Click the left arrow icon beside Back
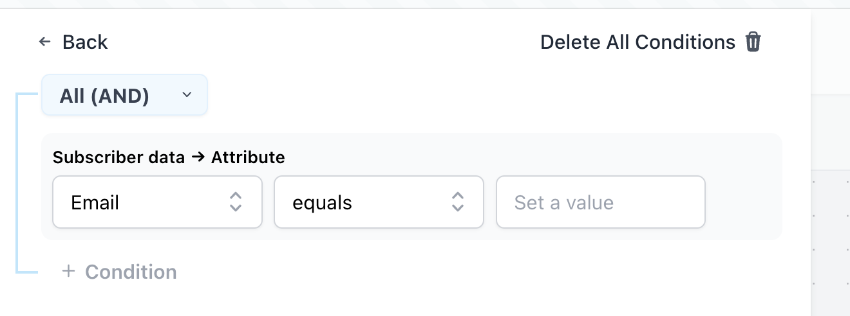850x316 pixels. click(x=44, y=42)
